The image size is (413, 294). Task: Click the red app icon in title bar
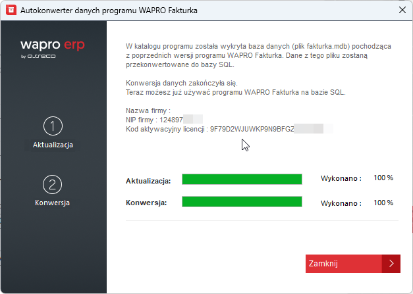coord(11,11)
